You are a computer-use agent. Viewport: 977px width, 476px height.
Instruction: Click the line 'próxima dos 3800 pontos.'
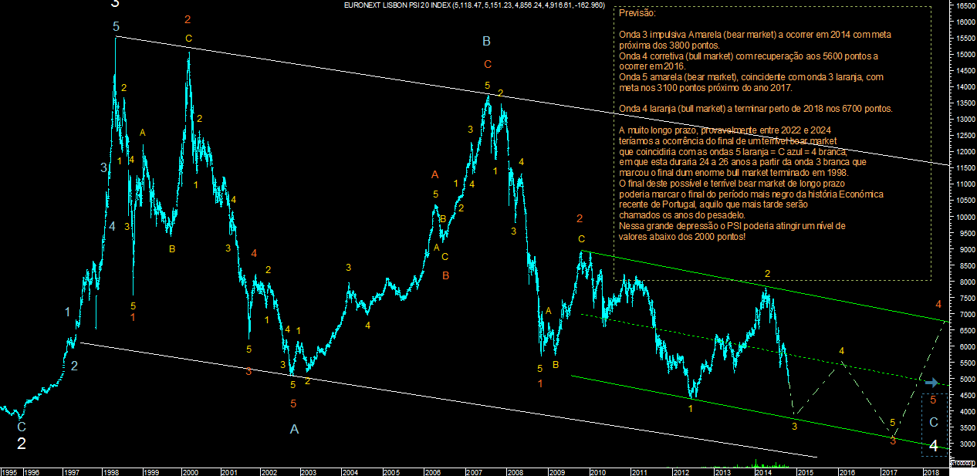click(669, 45)
